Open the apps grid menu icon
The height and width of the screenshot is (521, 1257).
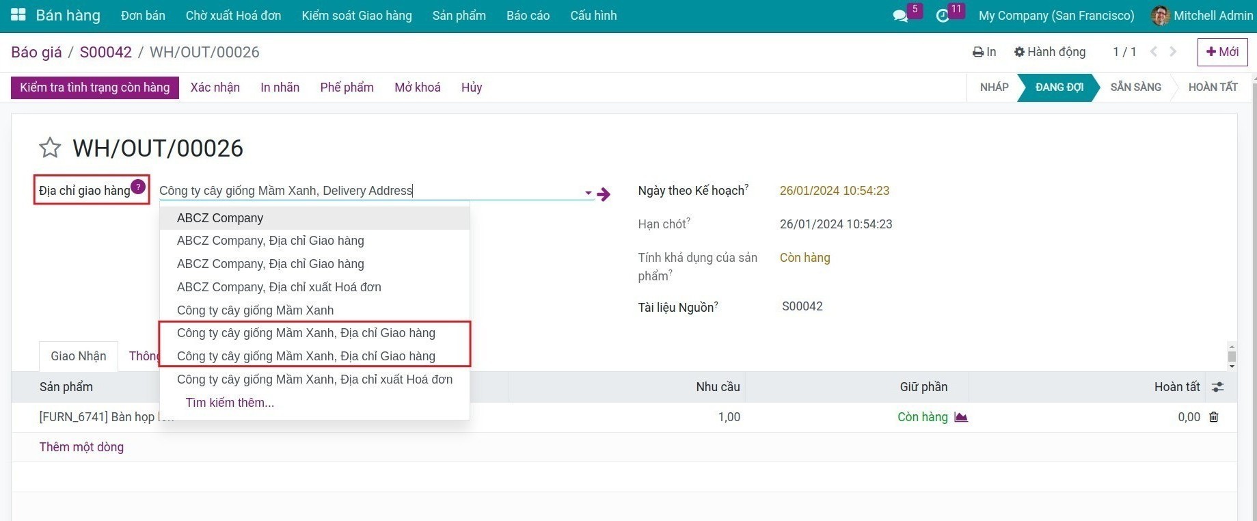click(18, 15)
